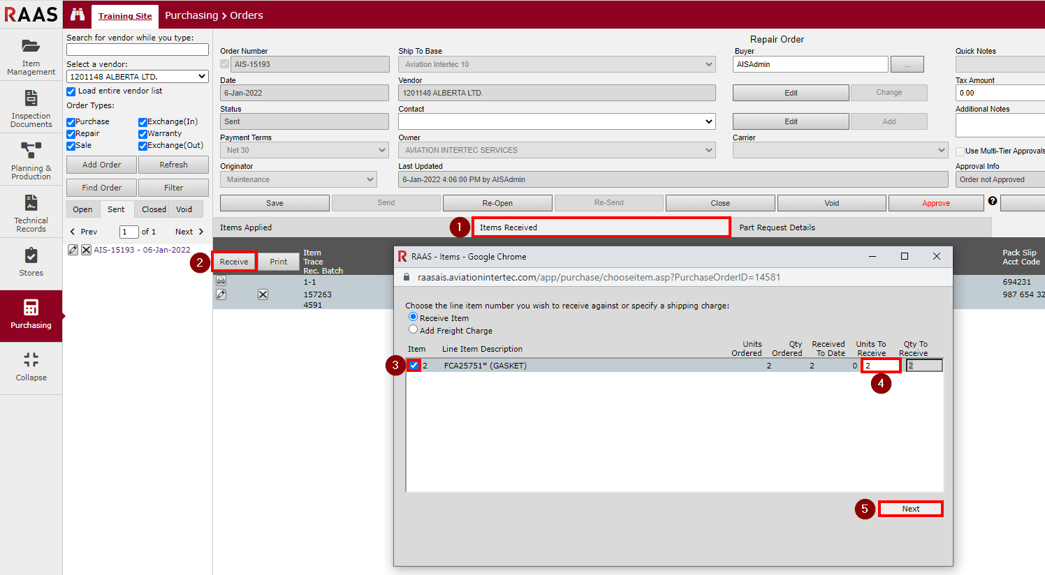Click the binoculars search icon in header
This screenshot has width=1045, height=575.
(78, 15)
